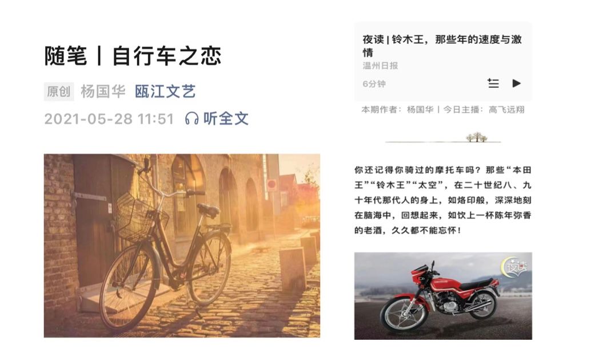Click the audio card title 夜读 | 铃木王
The height and width of the screenshot is (358, 591).
(x=442, y=46)
